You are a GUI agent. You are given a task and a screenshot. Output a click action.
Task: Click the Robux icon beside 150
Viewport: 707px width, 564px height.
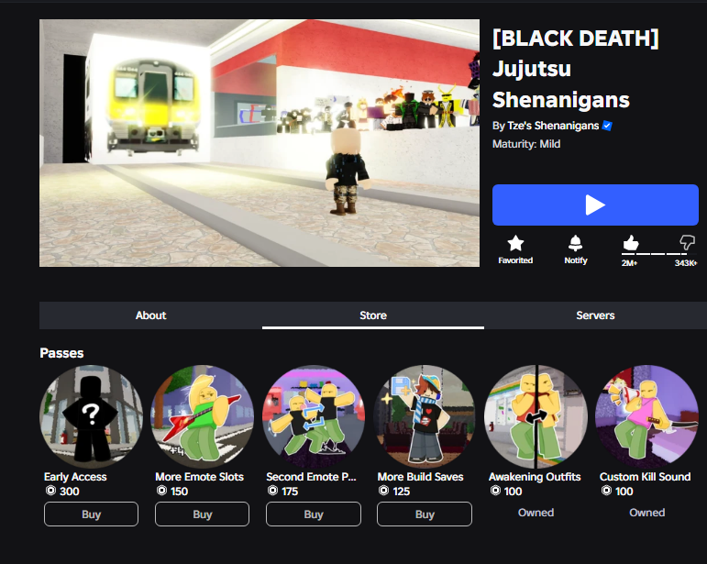(x=161, y=491)
